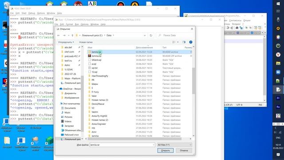
Task: Open Yandex Browser from the taskbar
Action: (278, 55)
